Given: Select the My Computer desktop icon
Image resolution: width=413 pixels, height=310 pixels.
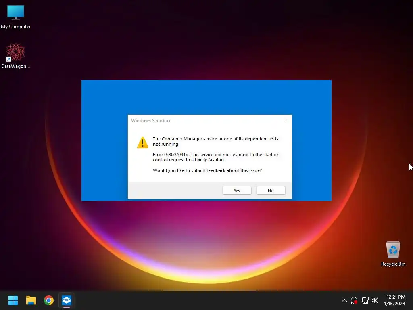Looking at the screenshot, I should 16,17.
